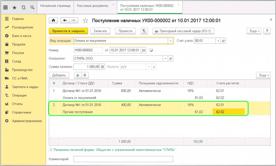Move table row down with arrow

(85, 75)
